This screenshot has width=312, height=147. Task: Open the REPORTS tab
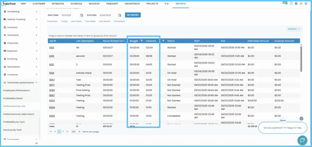point(181,4)
